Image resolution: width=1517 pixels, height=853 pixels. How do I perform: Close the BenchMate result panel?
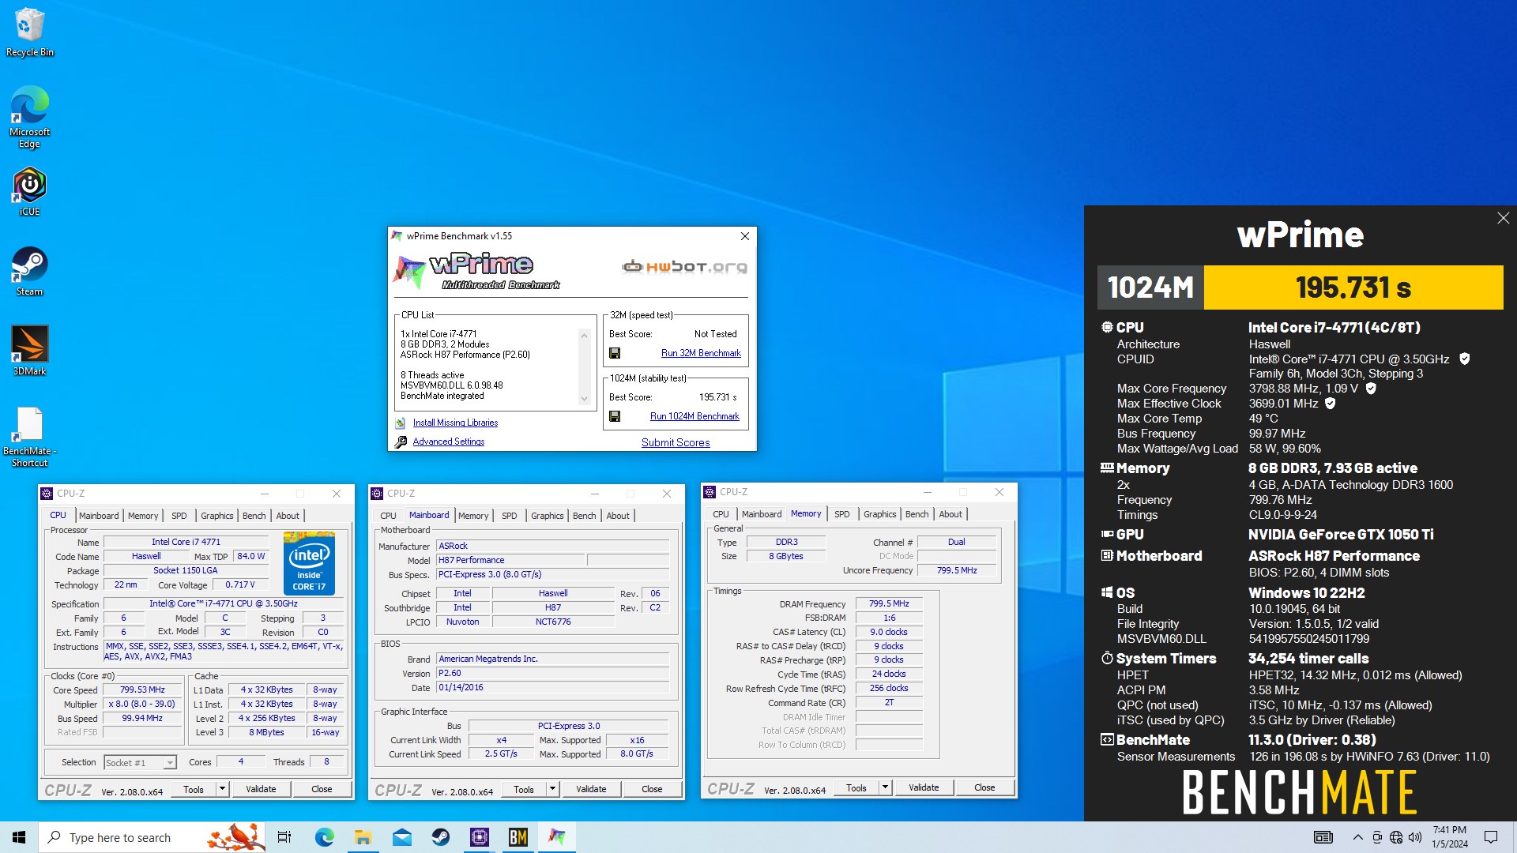pos(1503,218)
